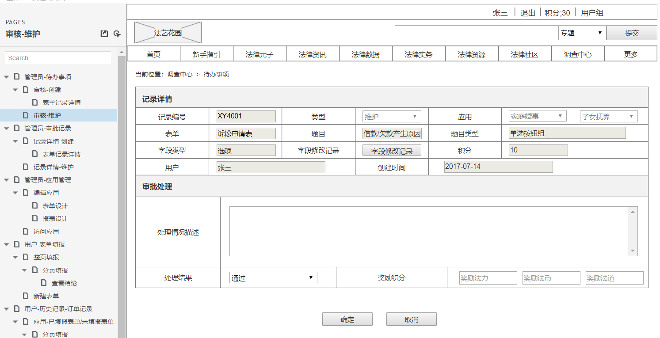Open the 调查中心 navigation tab
This screenshot has height=338, width=660.
pyautogui.click(x=578, y=54)
